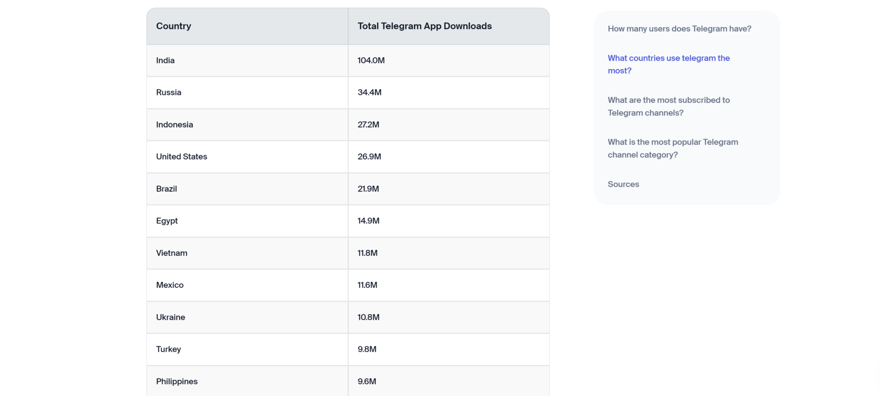Click the Egypt row label
Image resolution: width=880 pixels, height=396 pixels.
click(x=167, y=221)
